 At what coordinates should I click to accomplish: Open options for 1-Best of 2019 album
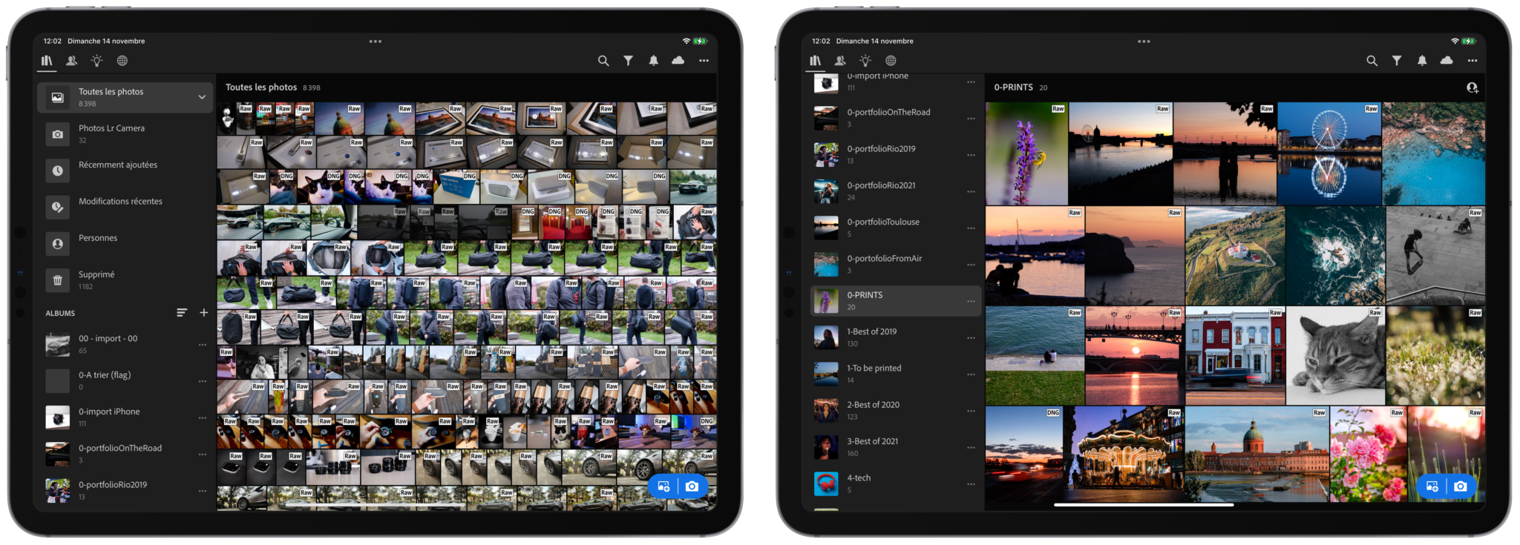pyautogui.click(x=971, y=338)
